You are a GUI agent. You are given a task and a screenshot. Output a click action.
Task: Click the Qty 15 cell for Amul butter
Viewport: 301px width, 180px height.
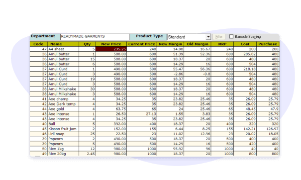pyautogui.click(x=87, y=59)
